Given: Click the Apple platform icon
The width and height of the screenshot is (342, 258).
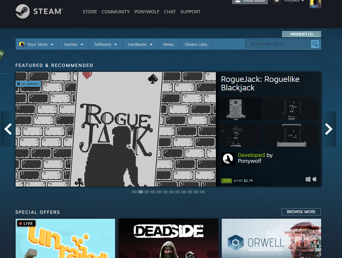Looking at the screenshot, I should coord(314,179).
